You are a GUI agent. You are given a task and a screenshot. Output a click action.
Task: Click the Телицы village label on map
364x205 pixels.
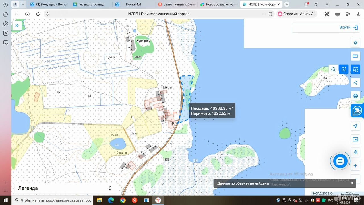[166, 87]
